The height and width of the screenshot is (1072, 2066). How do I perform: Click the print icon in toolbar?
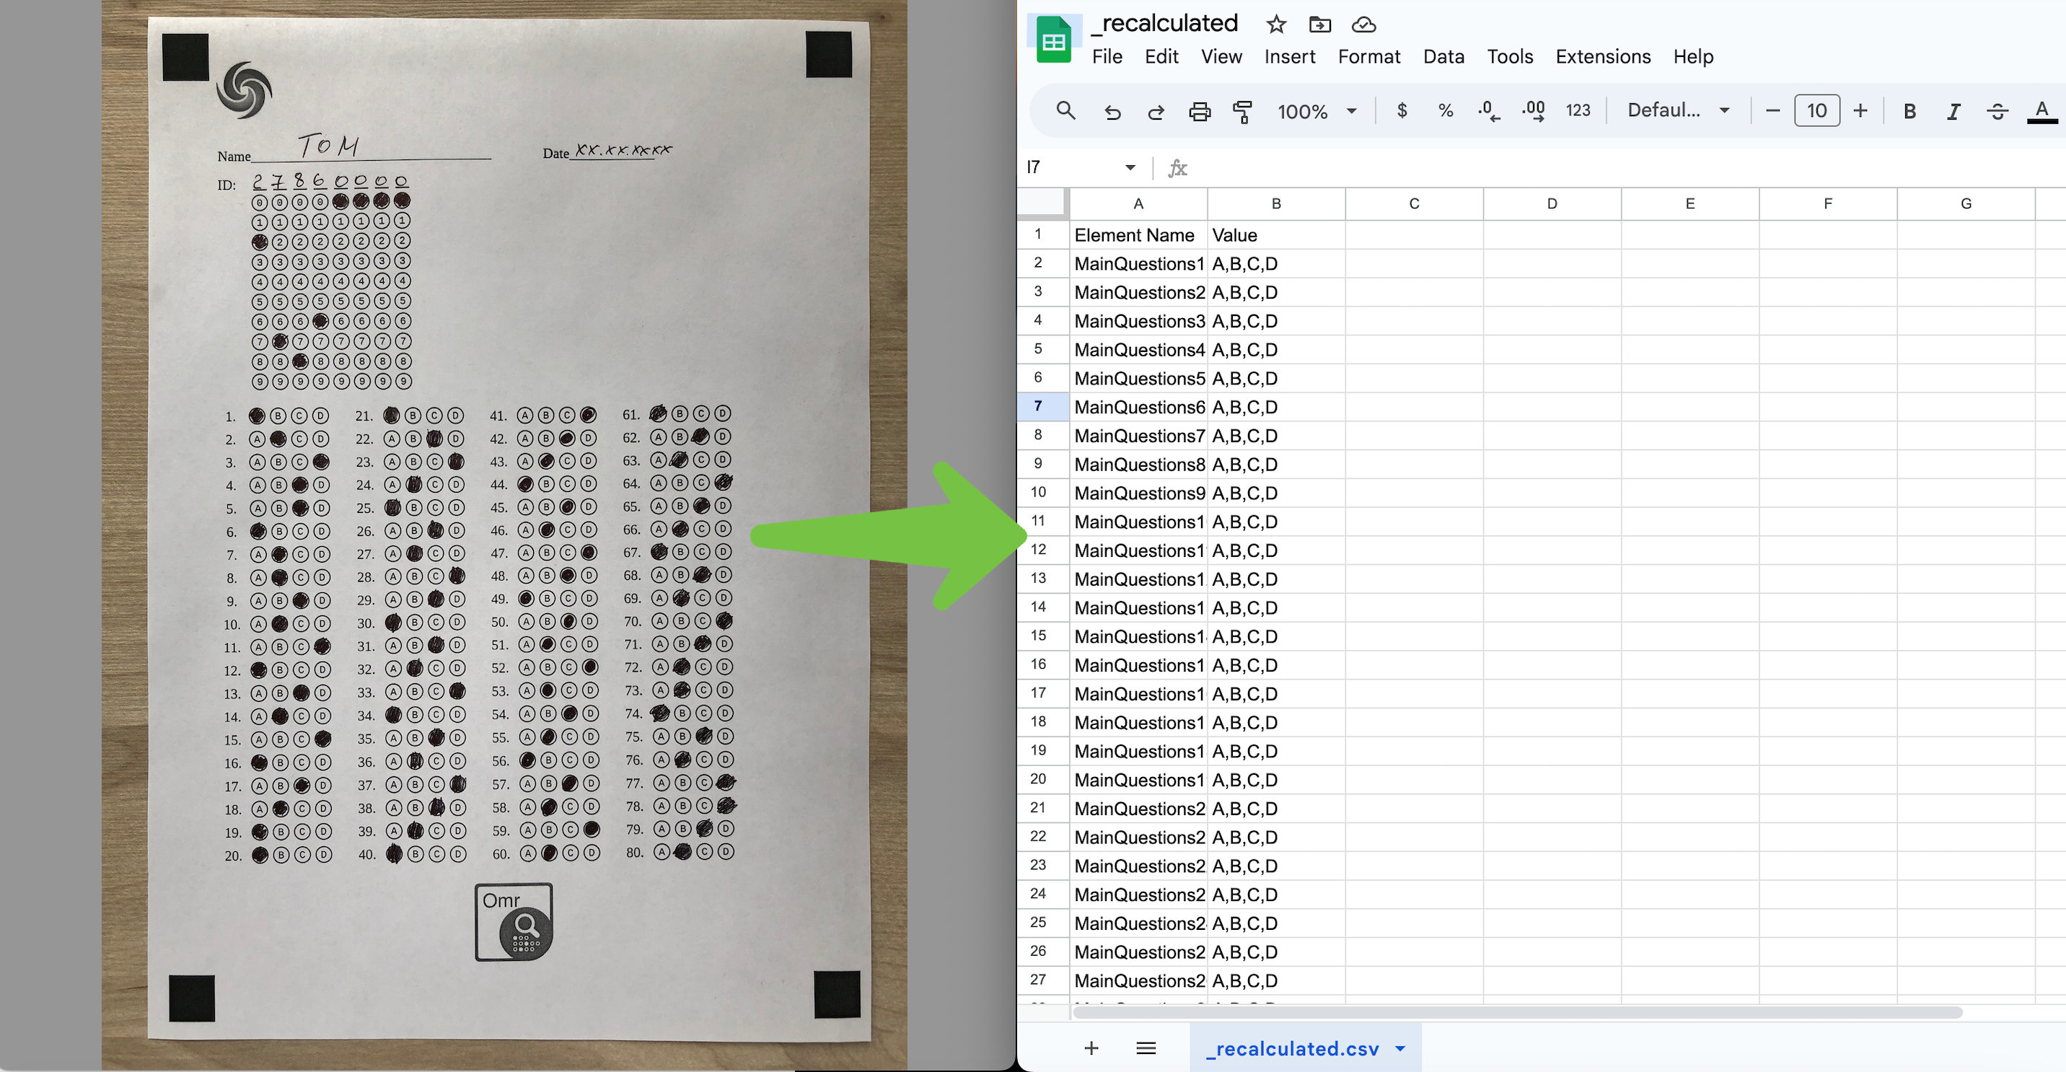(x=1198, y=109)
